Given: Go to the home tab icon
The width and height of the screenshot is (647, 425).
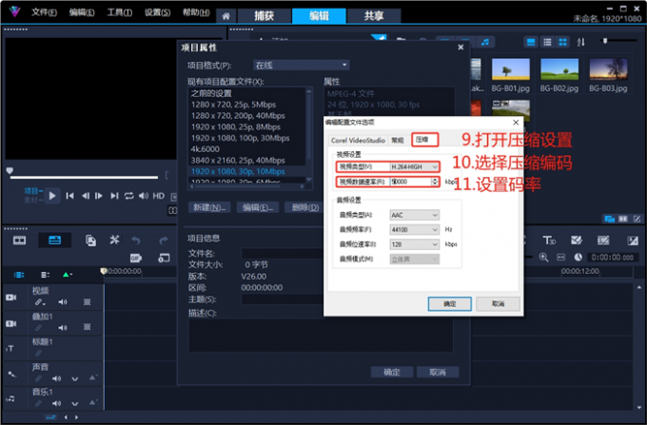Looking at the screenshot, I should (x=225, y=16).
